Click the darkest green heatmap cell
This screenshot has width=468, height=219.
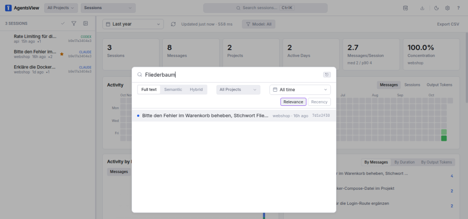444,138
